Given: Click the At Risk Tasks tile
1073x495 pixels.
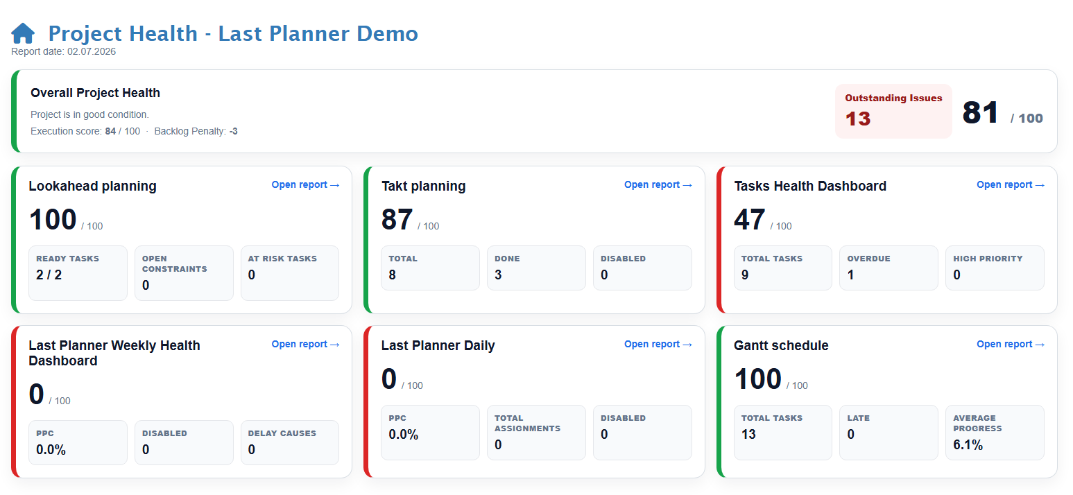Looking at the screenshot, I should [x=290, y=273].
